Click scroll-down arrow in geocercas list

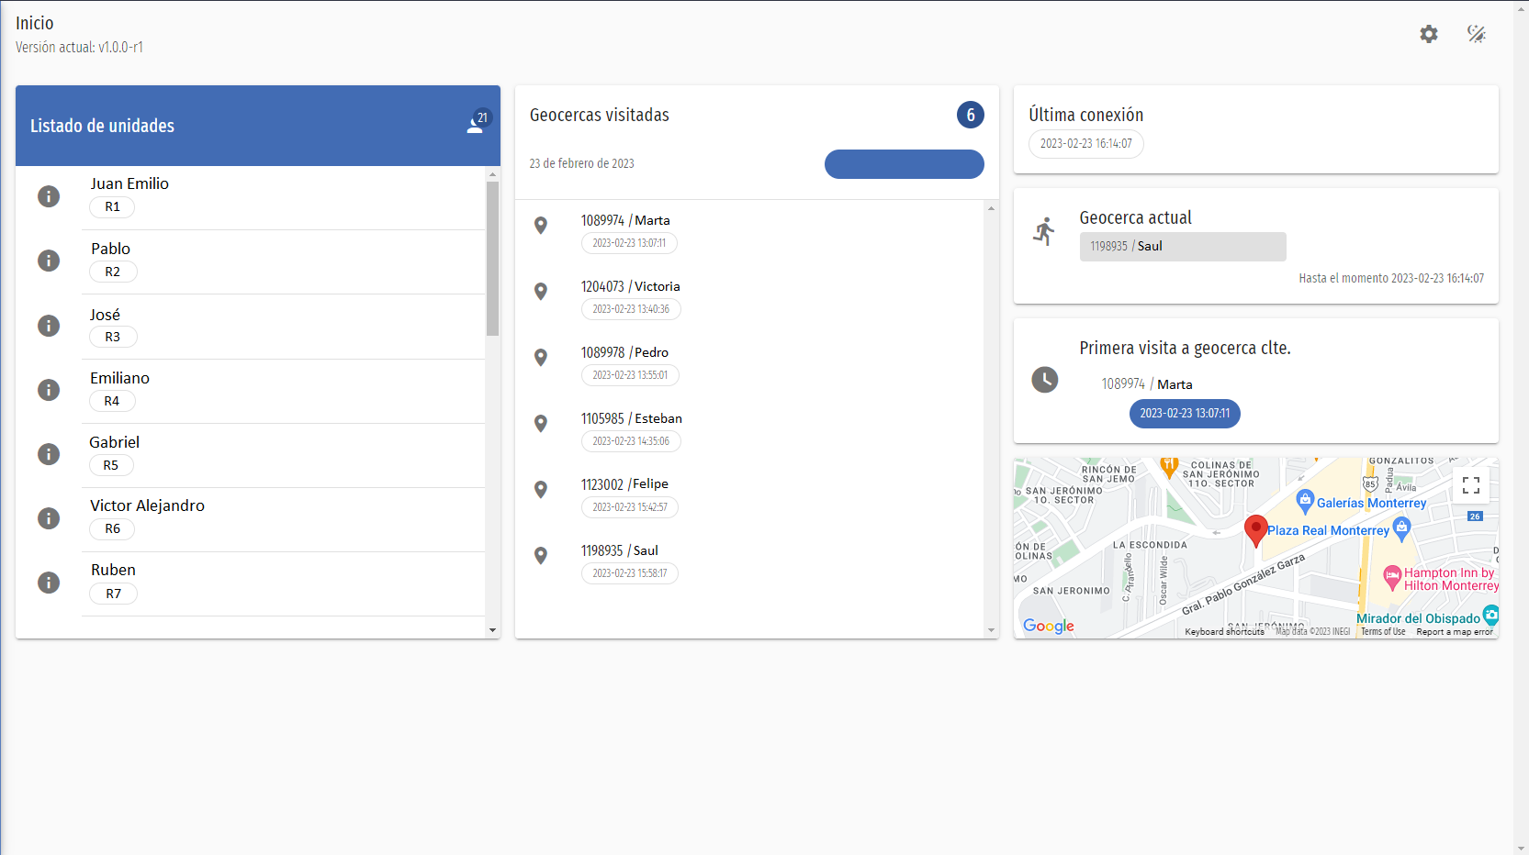[991, 630]
